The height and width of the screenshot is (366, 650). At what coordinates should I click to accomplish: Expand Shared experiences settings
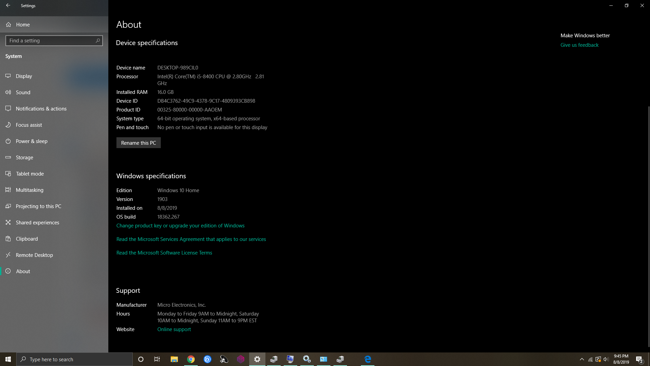click(x=38, y=222)
